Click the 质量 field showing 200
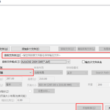Screen dimensions: 110x110 click(103, 85)
